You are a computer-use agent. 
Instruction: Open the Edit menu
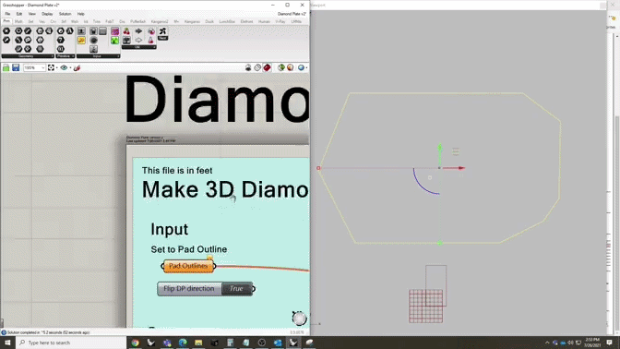point(19,14)
